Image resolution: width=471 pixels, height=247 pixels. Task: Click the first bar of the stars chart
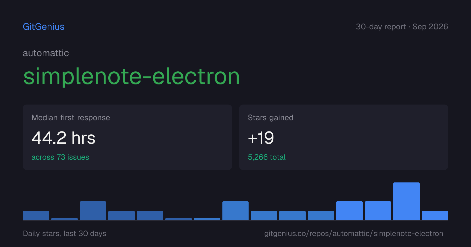click(36, 215)
